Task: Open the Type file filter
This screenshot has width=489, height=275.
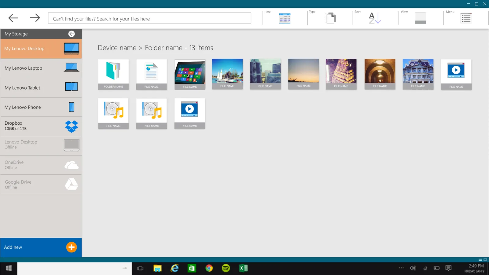Action: coord(330,18)
